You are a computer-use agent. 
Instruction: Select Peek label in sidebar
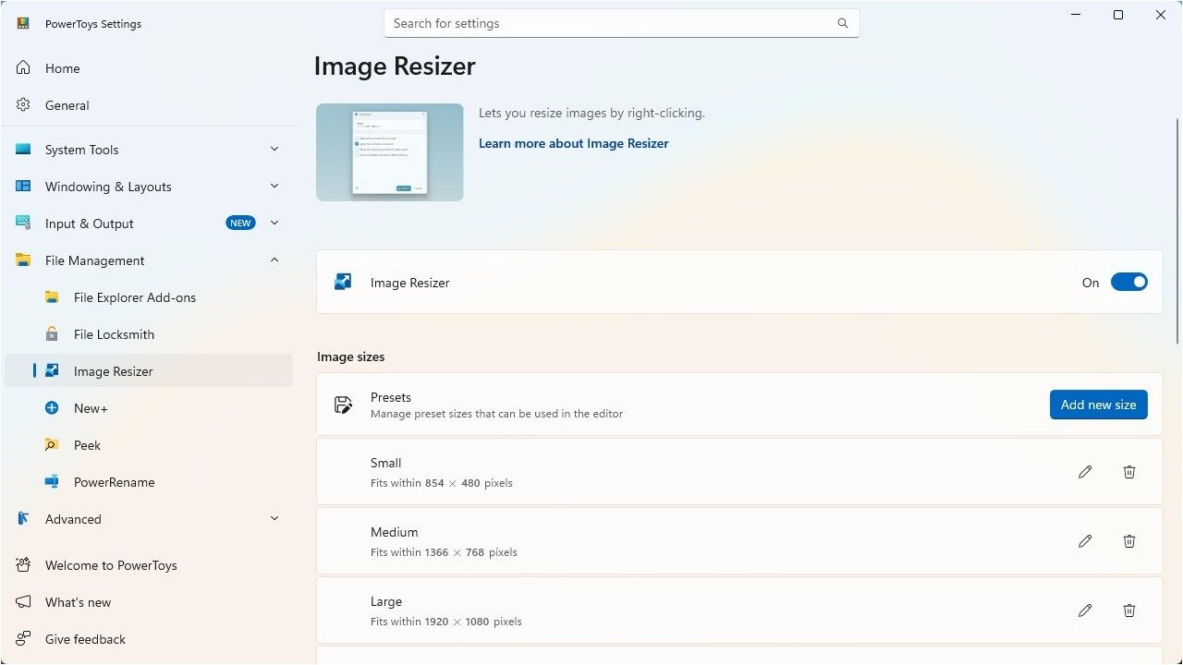point(87,445)
